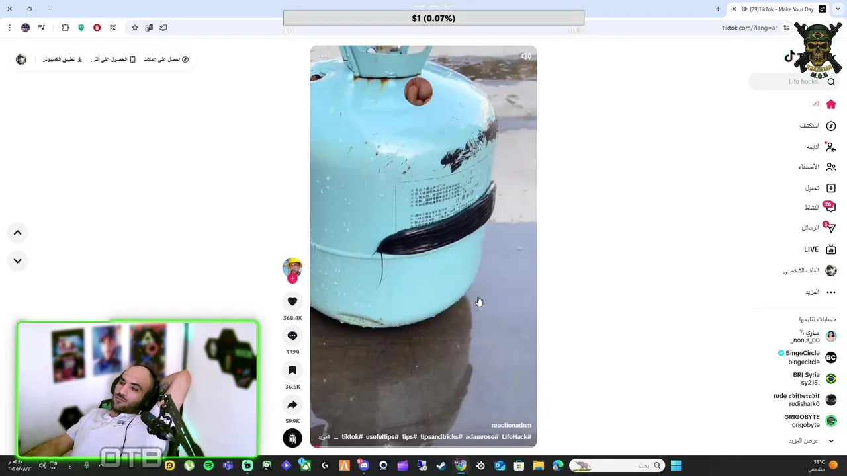Open the More menu (المزيد) in sidebar

click(821, 292)
